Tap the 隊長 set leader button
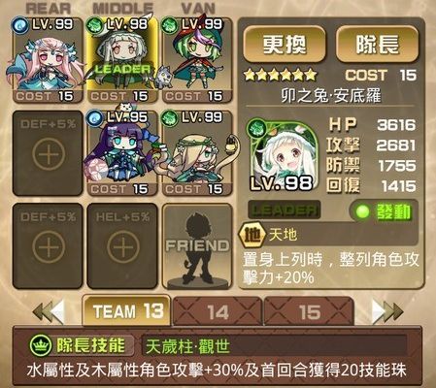 point(377,44)
